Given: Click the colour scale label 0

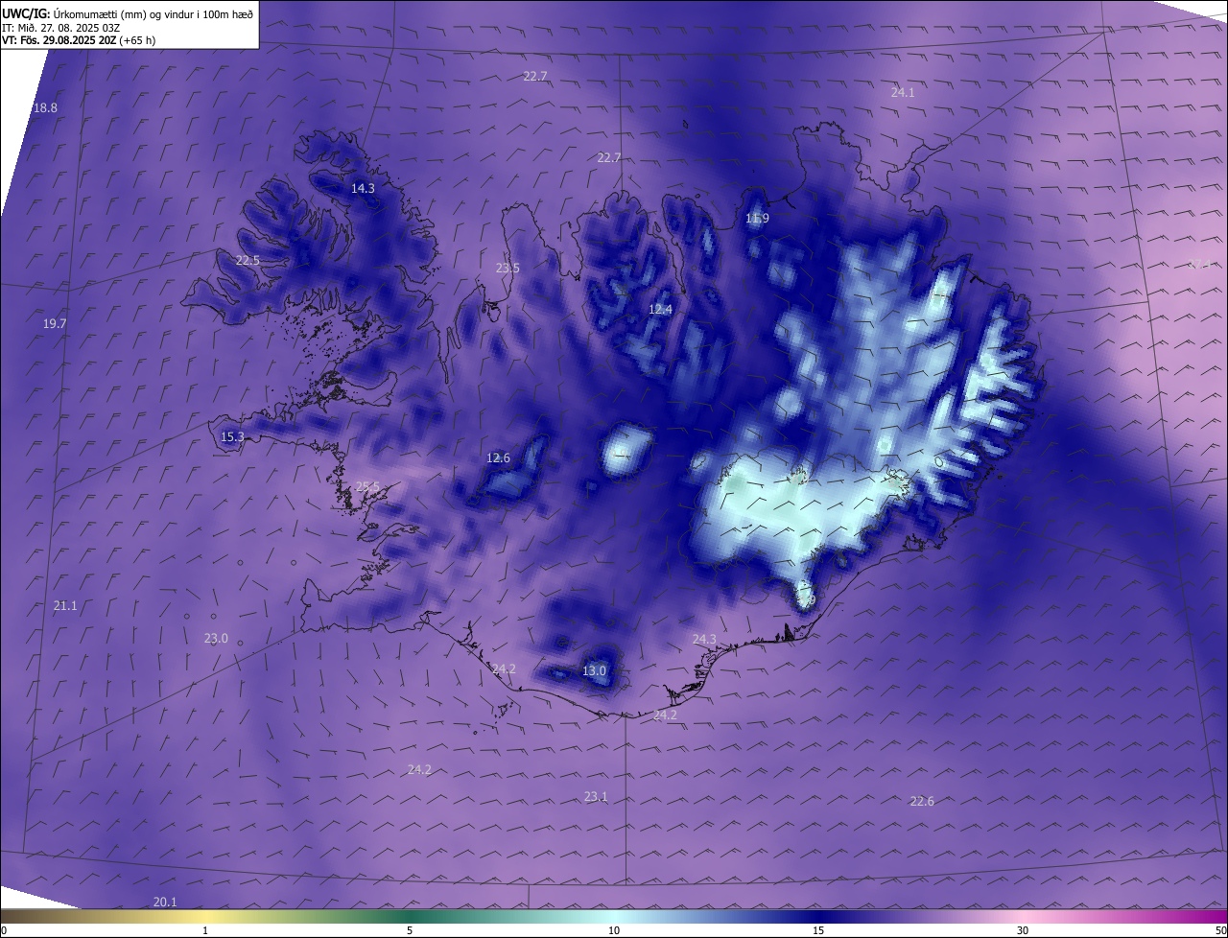Looking at the screenshot, I should 4,930.
